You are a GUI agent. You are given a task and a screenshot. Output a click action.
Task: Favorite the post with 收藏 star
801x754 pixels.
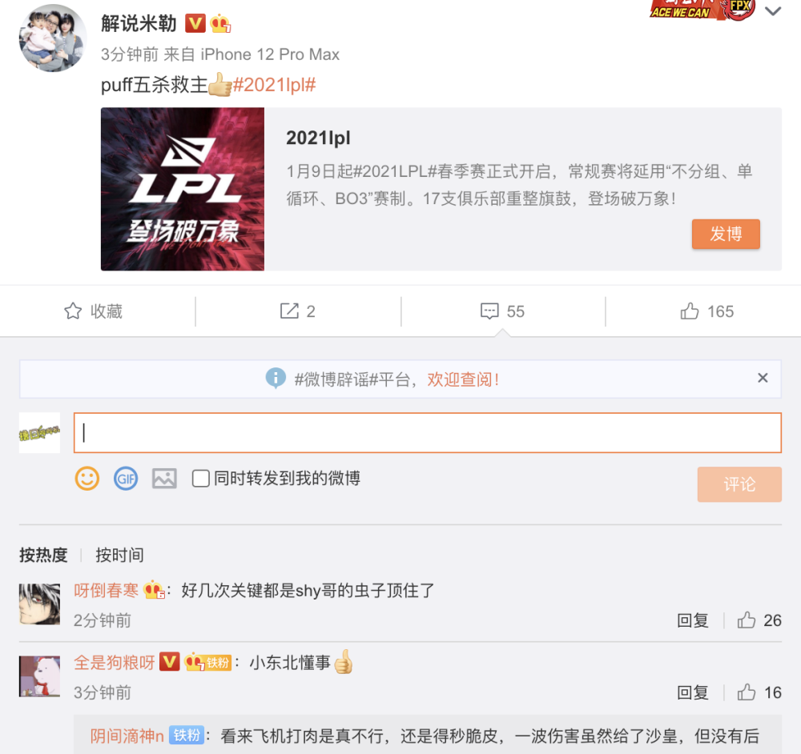tap(93, 311)
